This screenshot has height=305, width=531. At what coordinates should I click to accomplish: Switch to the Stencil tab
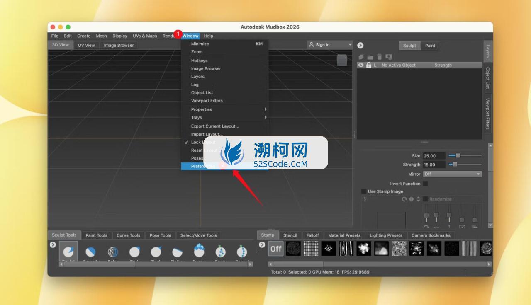coord(290,235)
